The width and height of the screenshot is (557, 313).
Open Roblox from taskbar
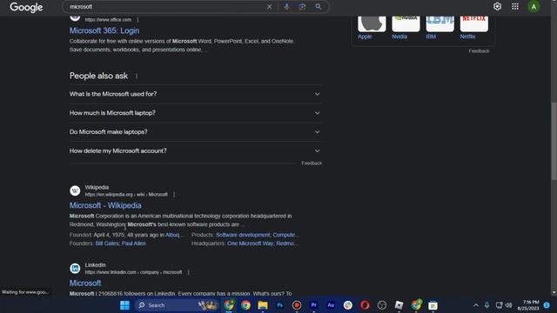point(399,305)
